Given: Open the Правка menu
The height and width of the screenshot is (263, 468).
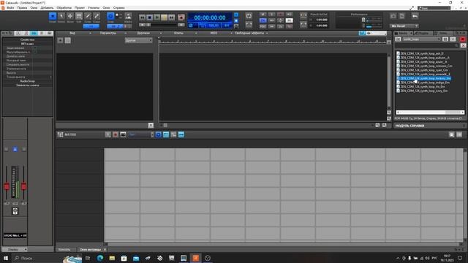Looking at the screenshot, I should 22,8.
